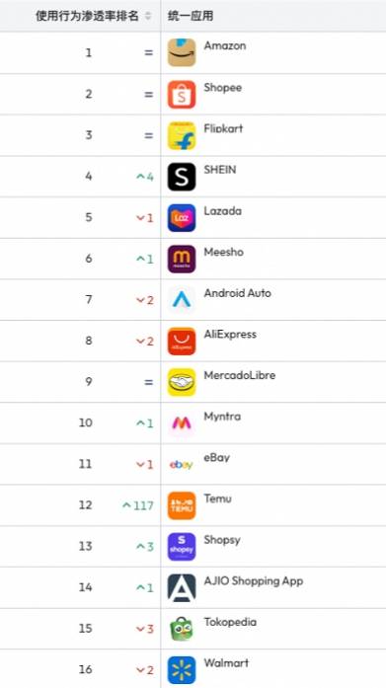This screenshot has width=386, height=688.
Task: Select the Walmart spark icon
Action: point(182,670)
